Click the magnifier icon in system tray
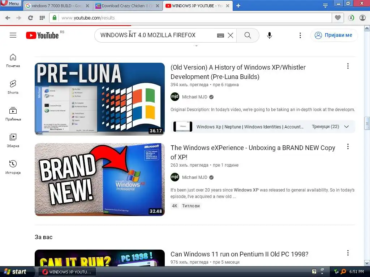Image resolution: width=370 pixels, height=277 pixels. pos(343,272)
